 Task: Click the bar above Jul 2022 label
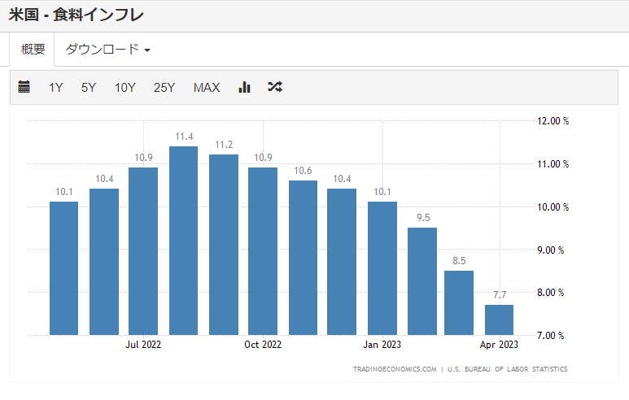click(x=143, y=250)
